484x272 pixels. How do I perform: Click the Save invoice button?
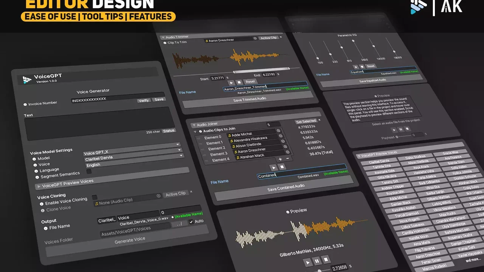159,99
